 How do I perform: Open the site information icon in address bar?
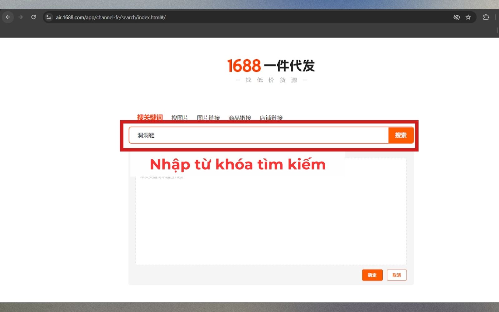(49, 17)
